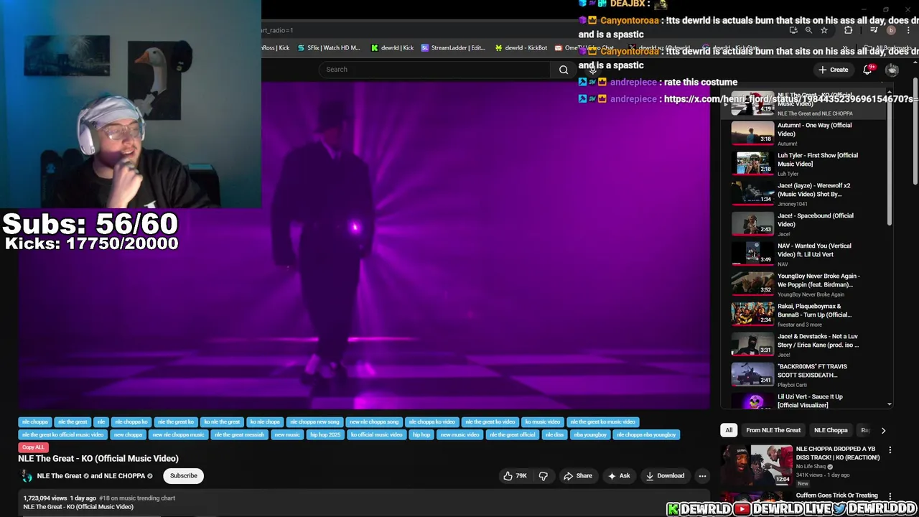Open the browser extensions puzzle icon
The height and width of the screenshot is (517, 919).
pos(848,30)
